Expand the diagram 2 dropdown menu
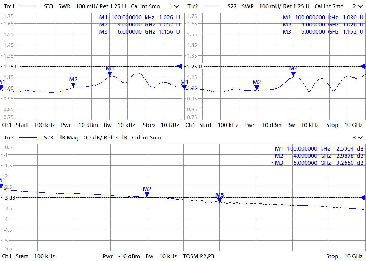Image resolution: width=366 pixels, height=261 pixels. pos(360,6)
